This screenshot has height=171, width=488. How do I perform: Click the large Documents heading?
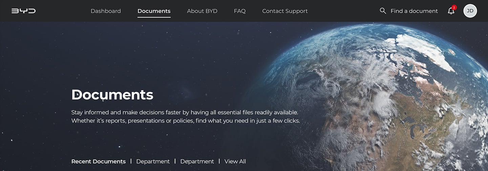112,95
